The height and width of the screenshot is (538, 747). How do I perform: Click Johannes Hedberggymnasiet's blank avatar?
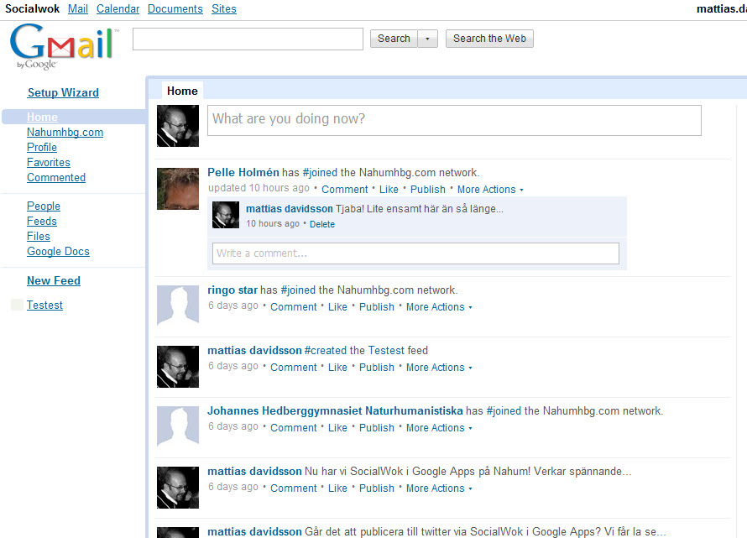pyautogui.click(x=178, y=427)
